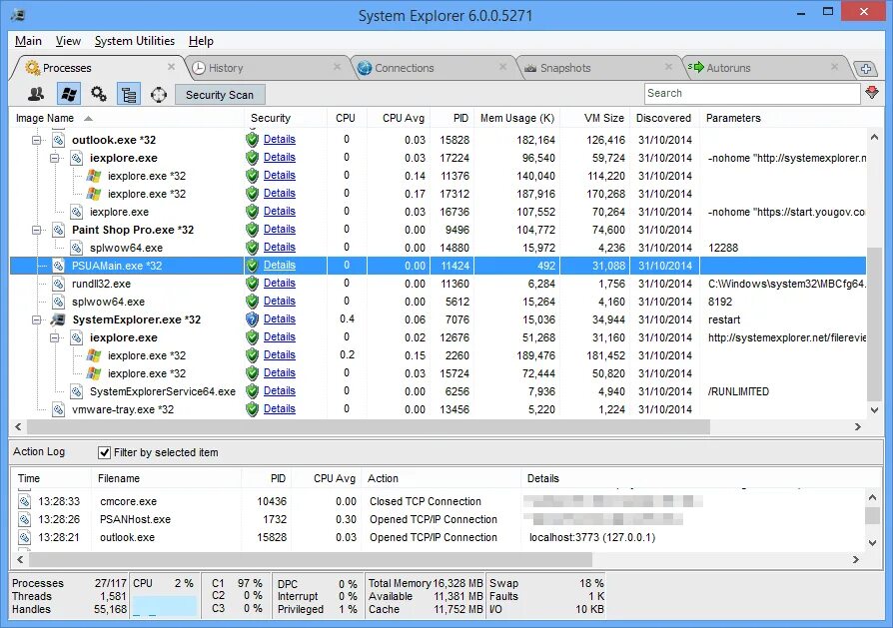Click blue shield icon of SystemExplorer.exe
893x628 pixels.
click(x=252, y=319)
